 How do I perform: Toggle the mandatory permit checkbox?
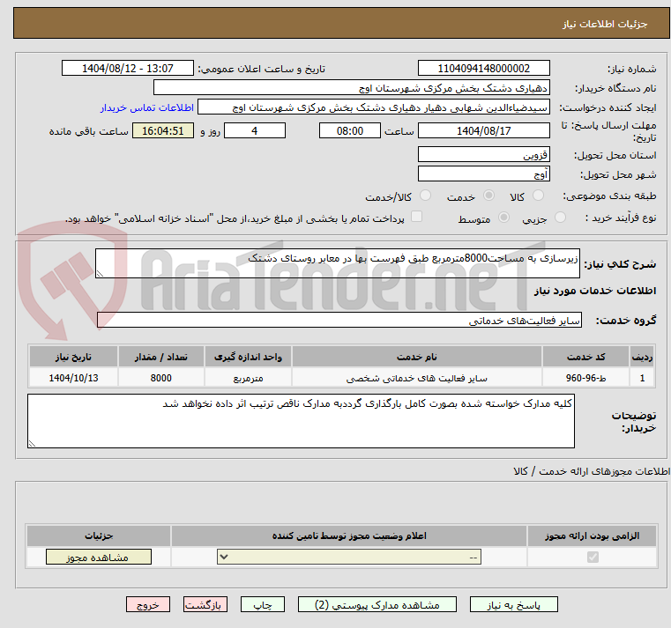(x=593, y=557)
